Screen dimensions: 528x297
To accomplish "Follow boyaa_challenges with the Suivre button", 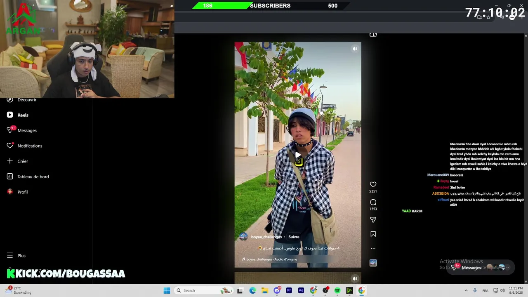I will (x=294, y=237).
